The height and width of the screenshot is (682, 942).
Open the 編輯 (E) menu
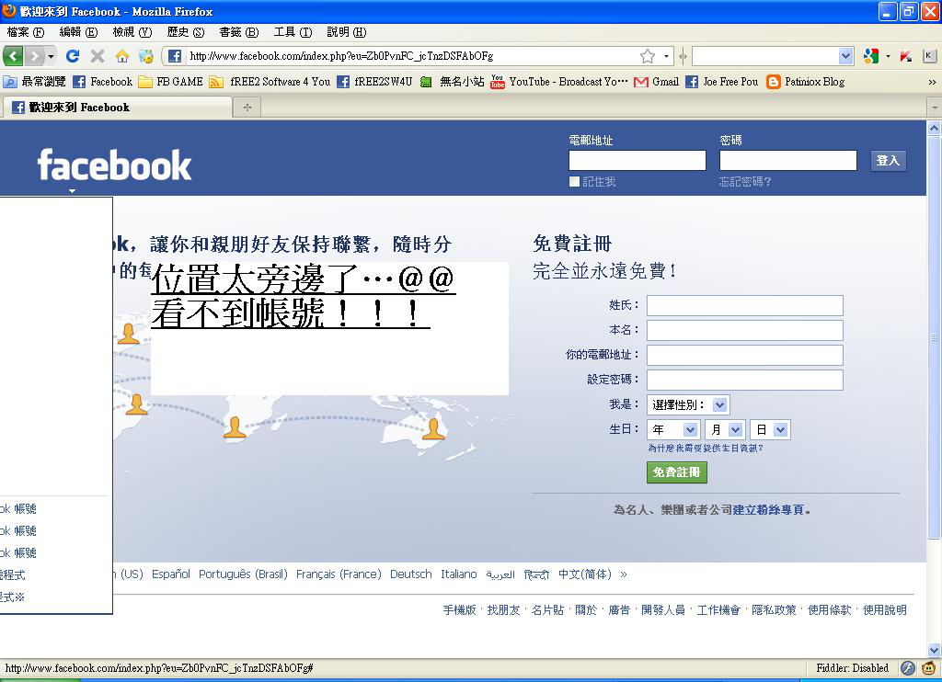(x=78, y=32)
